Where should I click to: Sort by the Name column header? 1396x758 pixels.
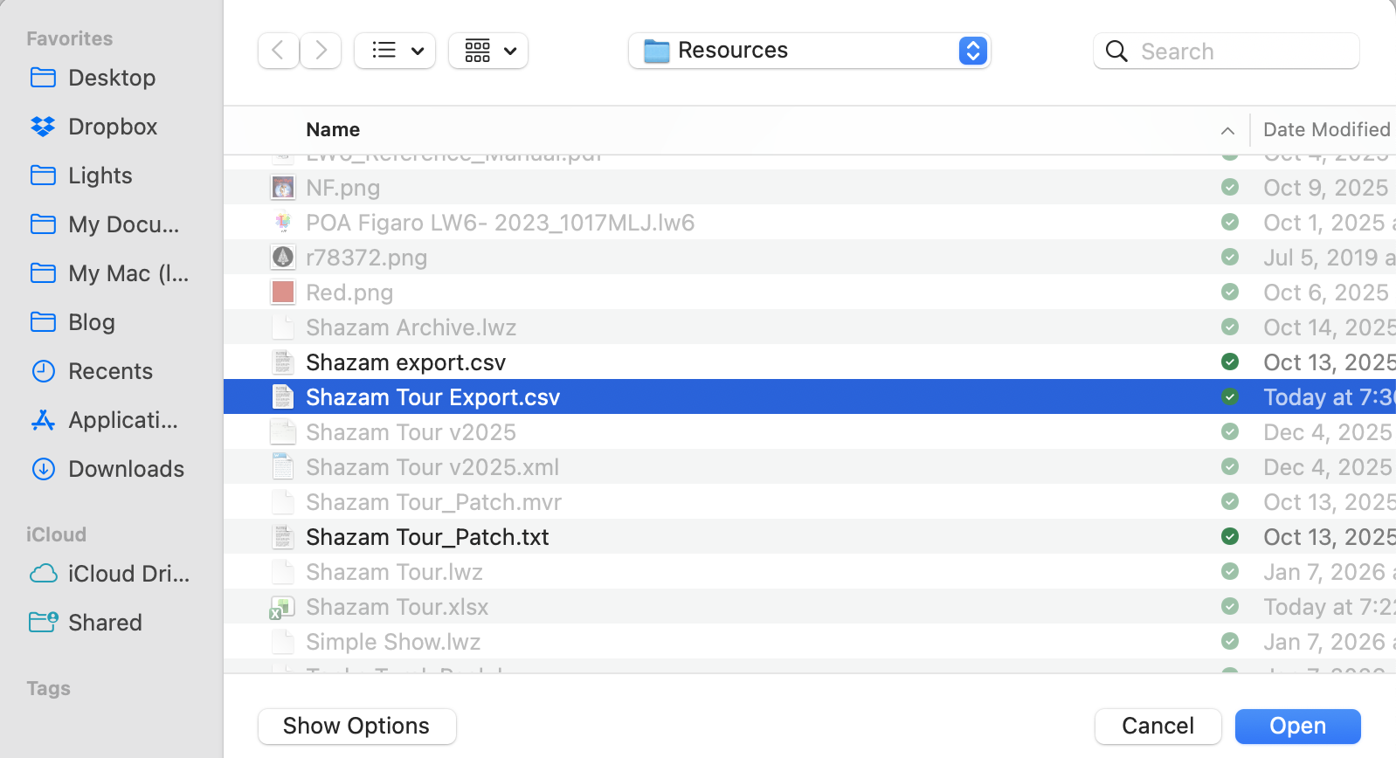coord(333,130)
